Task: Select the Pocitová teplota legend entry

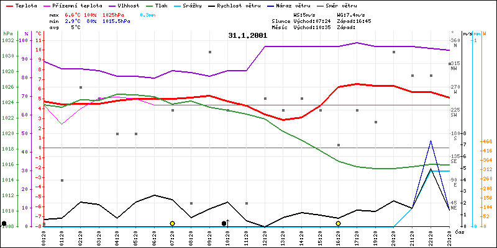Action: point(70,5)
